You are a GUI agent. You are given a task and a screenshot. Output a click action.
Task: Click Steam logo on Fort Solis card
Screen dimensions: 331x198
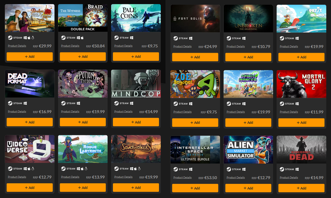pyautogui.click(x=176, y=38)
